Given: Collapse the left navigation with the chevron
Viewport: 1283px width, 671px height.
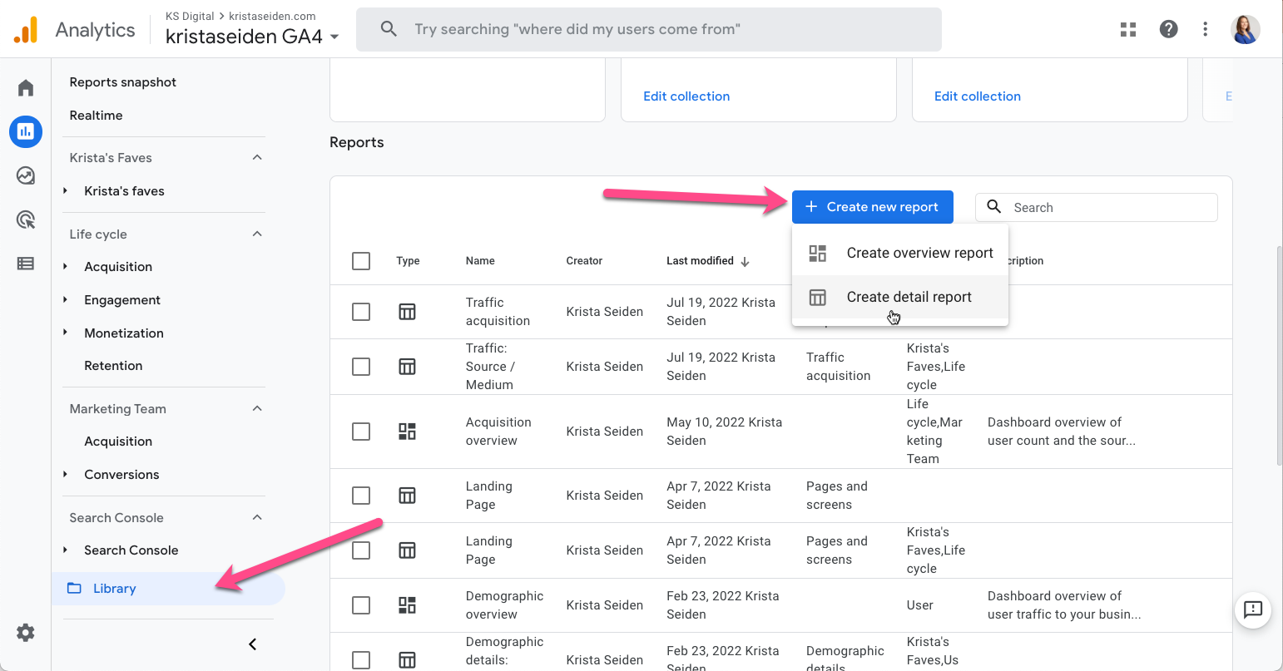Looking at the screenshot, I should 253,644.
